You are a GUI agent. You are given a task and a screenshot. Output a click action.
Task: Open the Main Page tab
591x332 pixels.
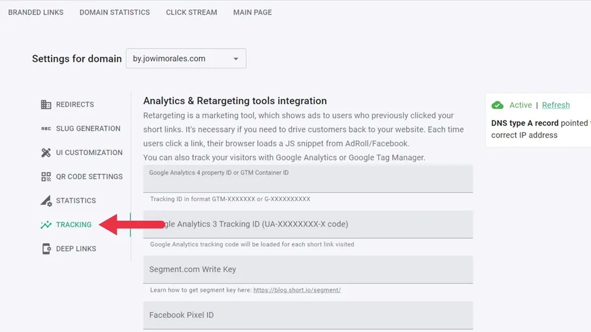(x=253, y=13)
